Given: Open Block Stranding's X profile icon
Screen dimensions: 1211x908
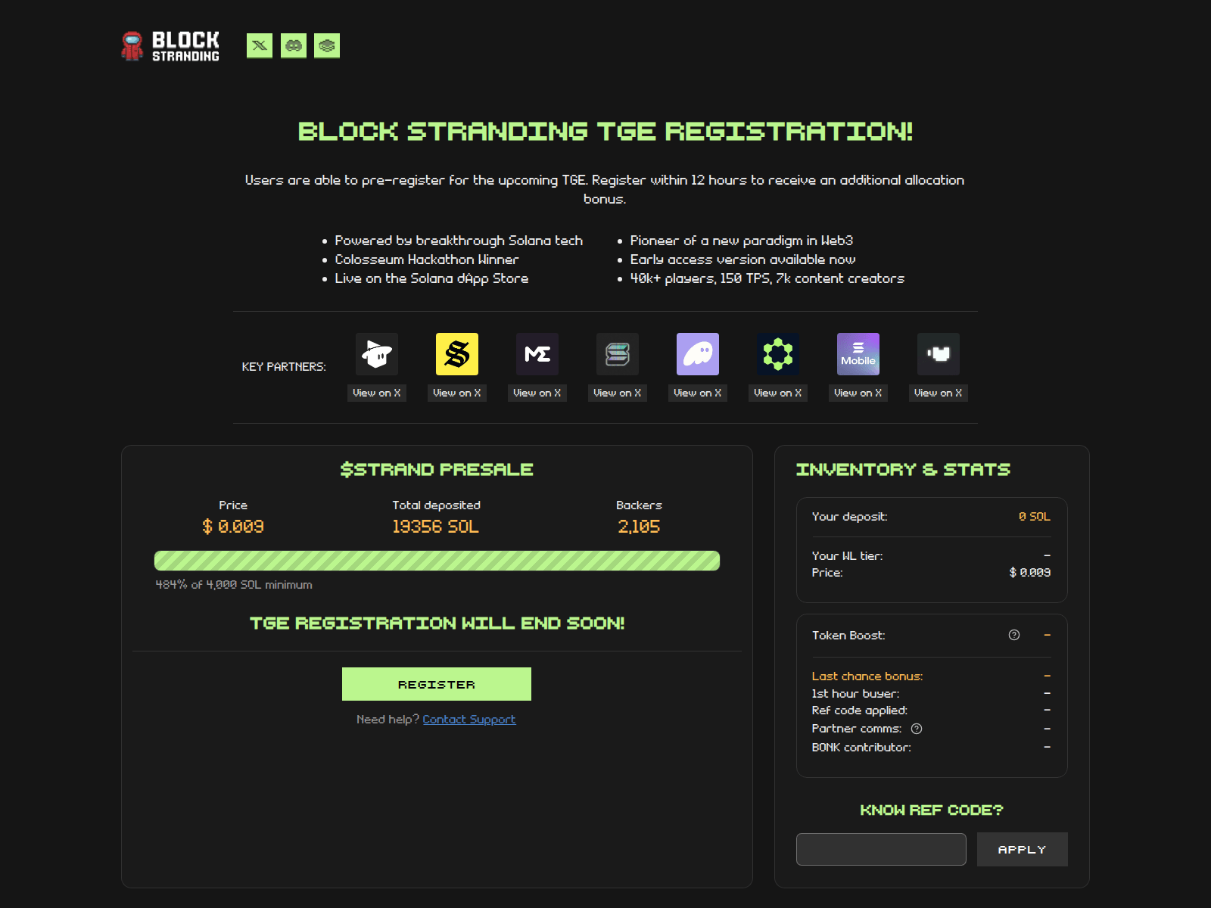Looking at the screenshot, I should pyautogui.click(x=259, y=45).
